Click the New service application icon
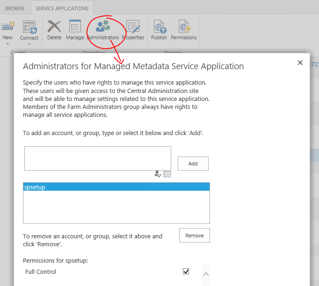Image resolution: width=319 pixels, height=286 pixels. tap(7, 27)
